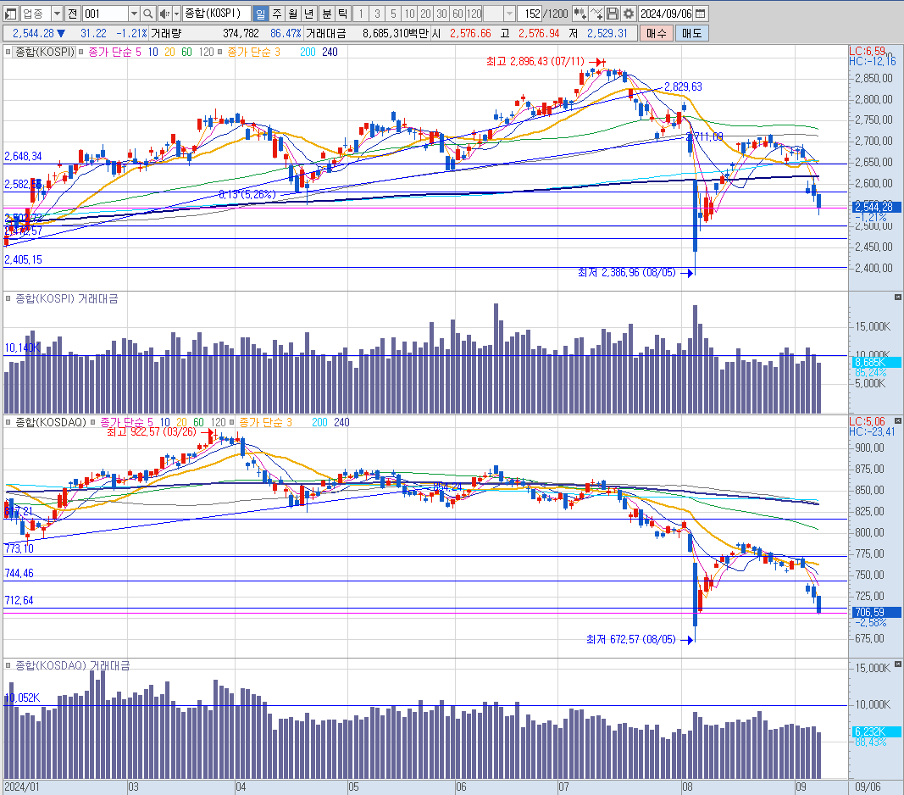
Task: Open chart settings gear icon
Action: [629, 14]
